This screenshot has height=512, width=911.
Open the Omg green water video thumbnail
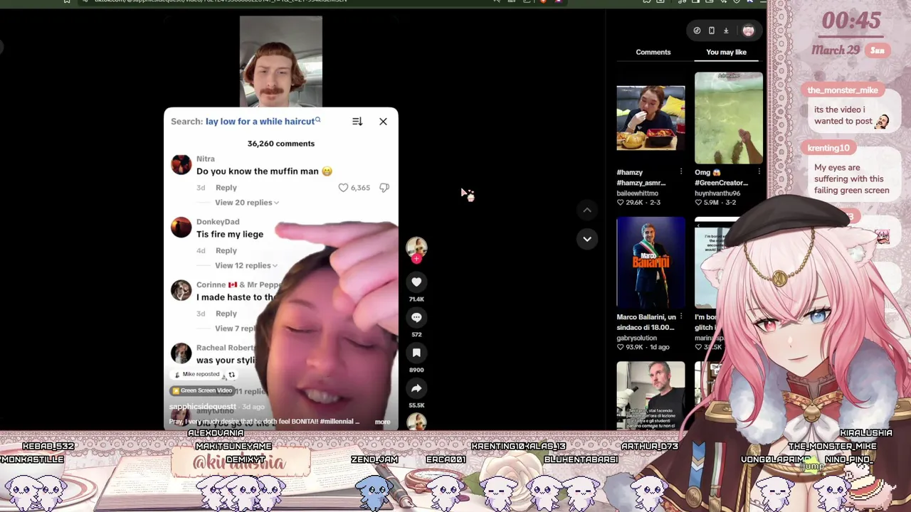point(729,118)
